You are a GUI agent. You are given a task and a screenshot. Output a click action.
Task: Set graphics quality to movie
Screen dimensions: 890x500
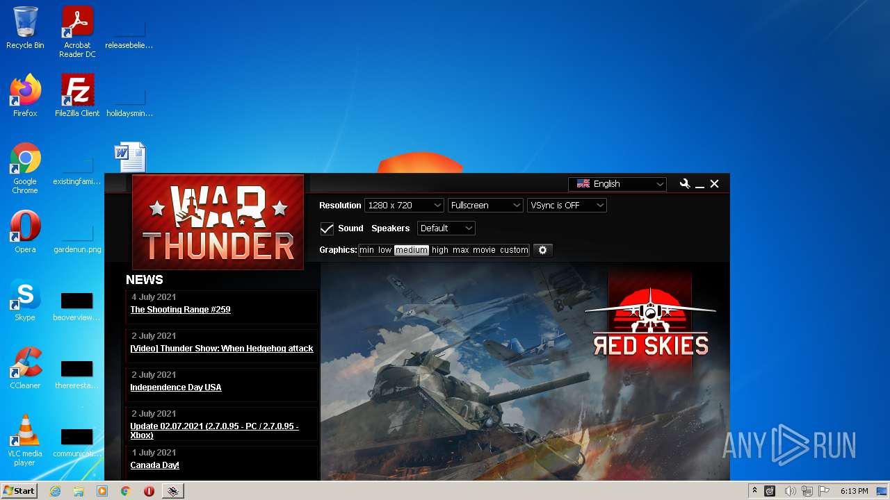(484, 250)
